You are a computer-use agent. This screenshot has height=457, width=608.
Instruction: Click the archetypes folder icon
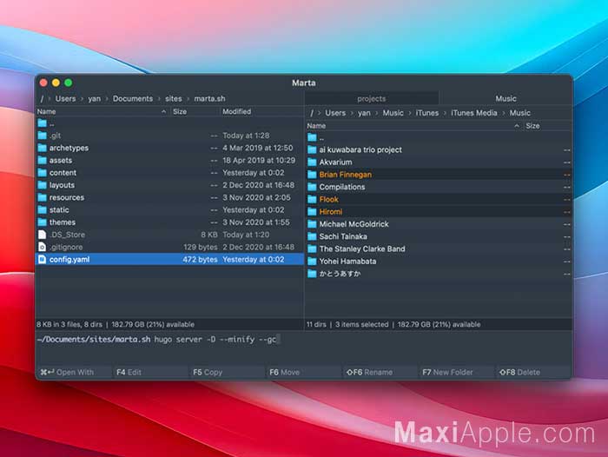43,148
